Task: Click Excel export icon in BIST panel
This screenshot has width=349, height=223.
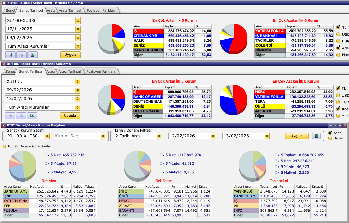Action: 317,136
